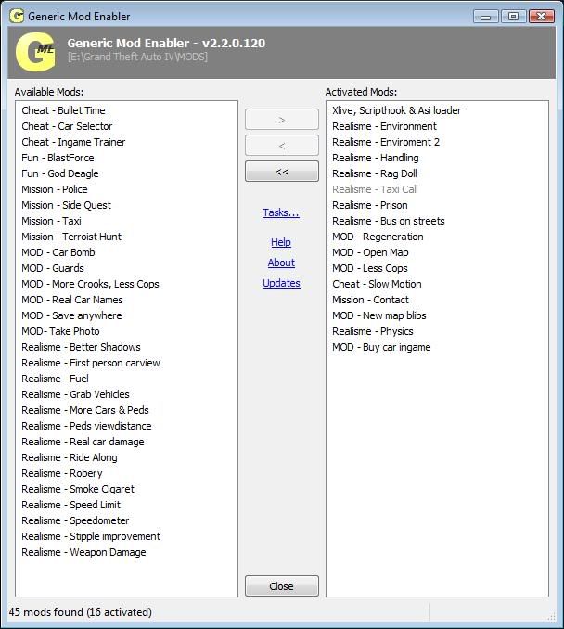
Task: Select 'Realisme - Robery' mod
Action: pyautogui.click(x=62, y=473)
